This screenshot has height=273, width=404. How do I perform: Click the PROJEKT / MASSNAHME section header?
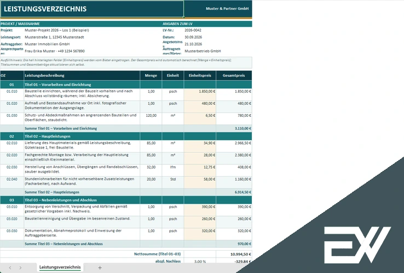(x=20, y=23)
